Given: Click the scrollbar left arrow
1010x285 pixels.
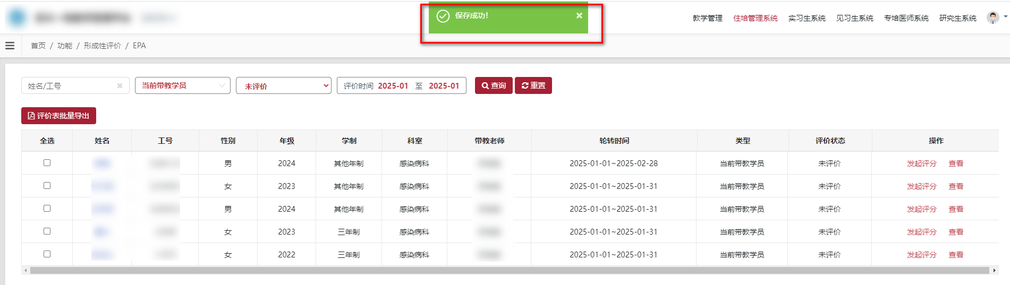Looking at the screenshot, I should click(x=25, y=271).
